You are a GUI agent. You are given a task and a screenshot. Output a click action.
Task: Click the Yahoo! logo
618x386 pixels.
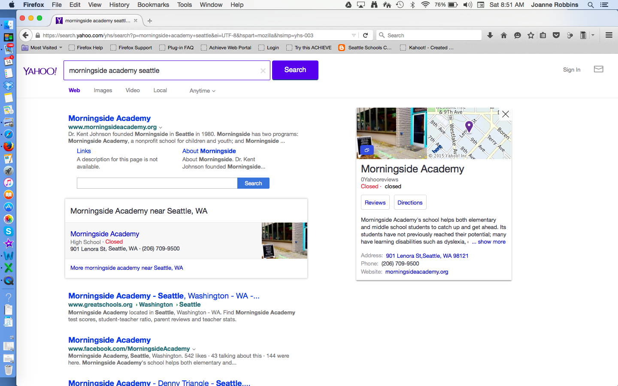[40, 71]
